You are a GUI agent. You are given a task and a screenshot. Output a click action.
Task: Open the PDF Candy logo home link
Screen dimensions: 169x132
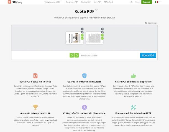(x=15, y=2)
